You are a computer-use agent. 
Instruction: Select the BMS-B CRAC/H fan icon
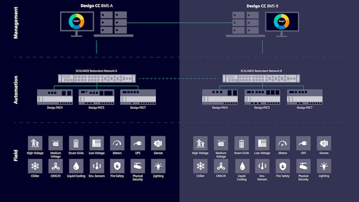[221, 166]
